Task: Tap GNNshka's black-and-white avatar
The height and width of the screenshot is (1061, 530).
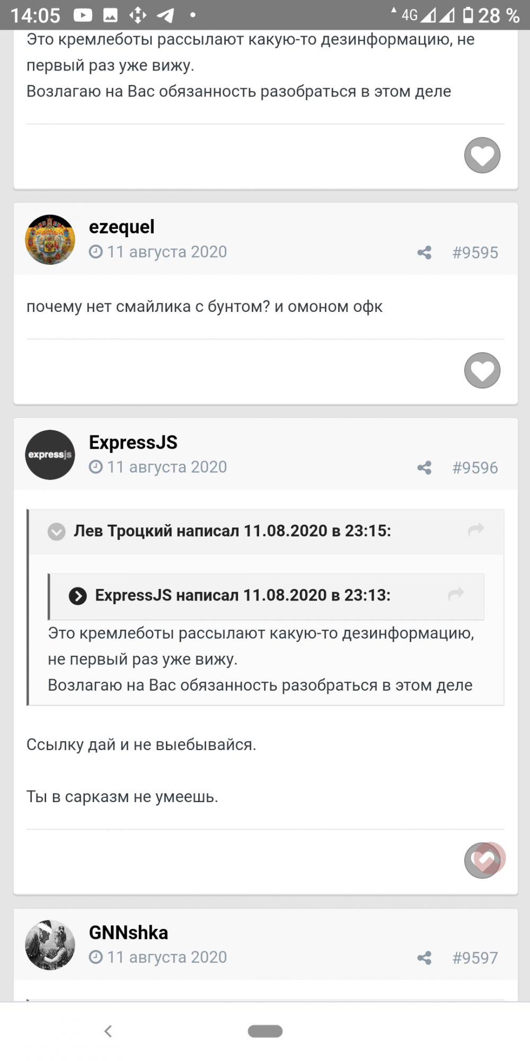Action: (50, 945)
